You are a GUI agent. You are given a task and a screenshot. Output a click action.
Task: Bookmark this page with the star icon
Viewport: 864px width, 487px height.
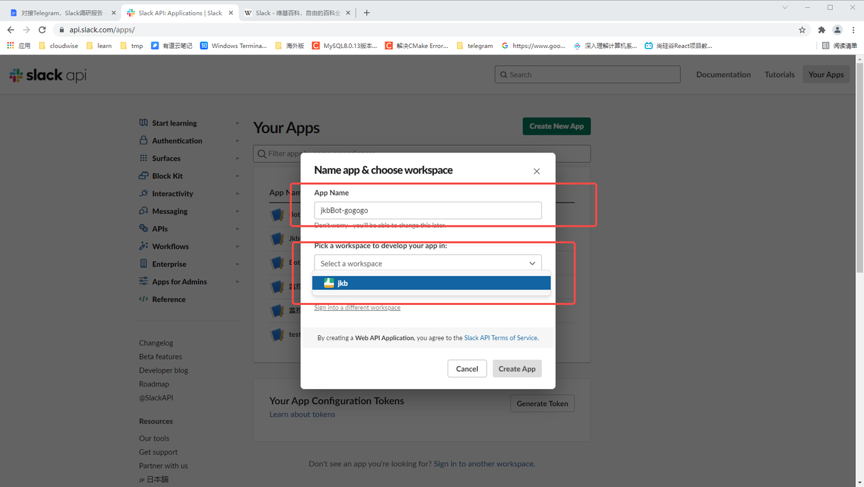tap(802, 30)
